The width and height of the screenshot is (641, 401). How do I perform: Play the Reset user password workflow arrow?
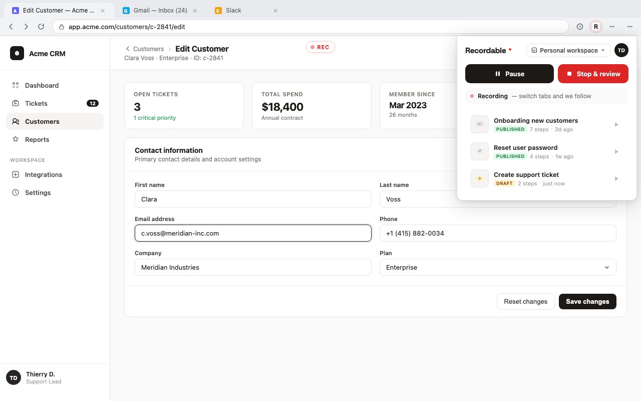(616, 151)
